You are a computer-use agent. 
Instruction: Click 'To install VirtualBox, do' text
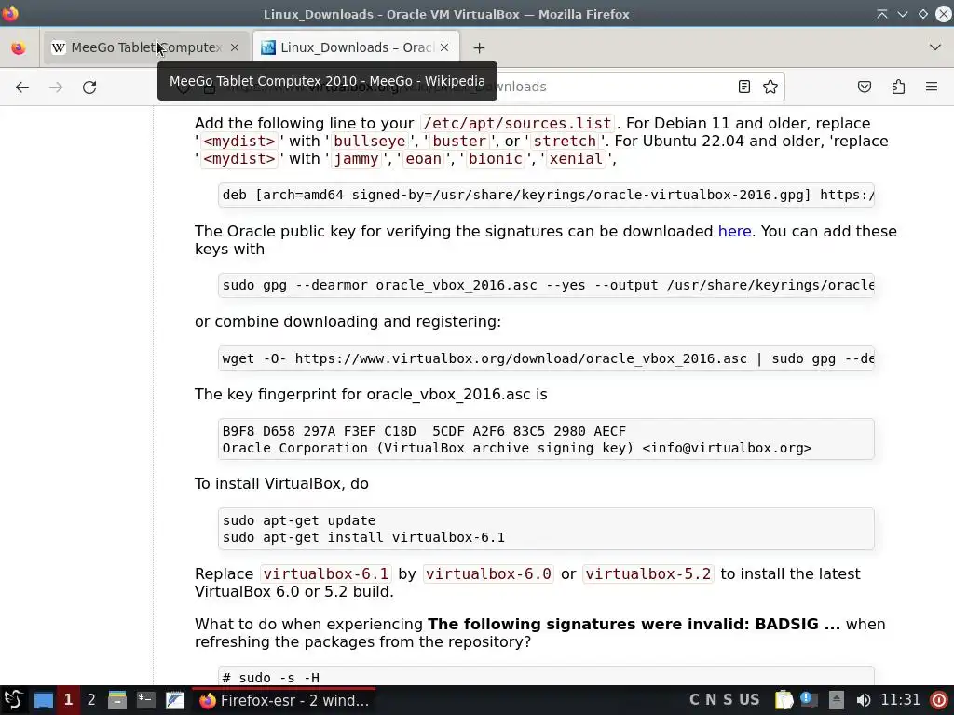tap(281, 484)
